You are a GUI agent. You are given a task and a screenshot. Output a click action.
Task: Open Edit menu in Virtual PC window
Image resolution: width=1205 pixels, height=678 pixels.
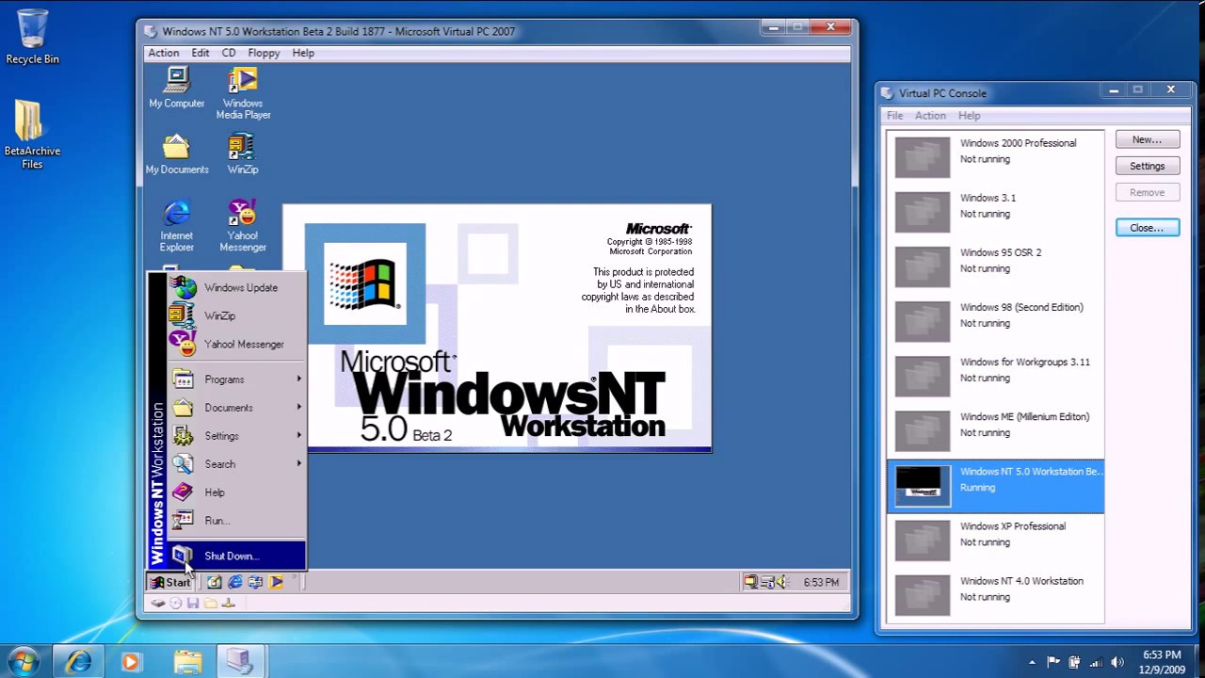coord(201,53)
